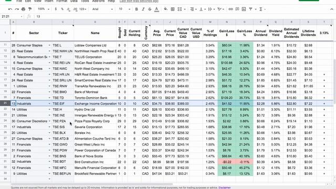Click the Create a filter icon
The width and height of the screenshot is (336, 189).
250,9
